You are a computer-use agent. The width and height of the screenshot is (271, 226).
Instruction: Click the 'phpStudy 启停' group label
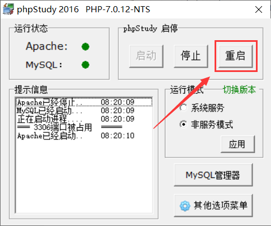coord(150,28)
